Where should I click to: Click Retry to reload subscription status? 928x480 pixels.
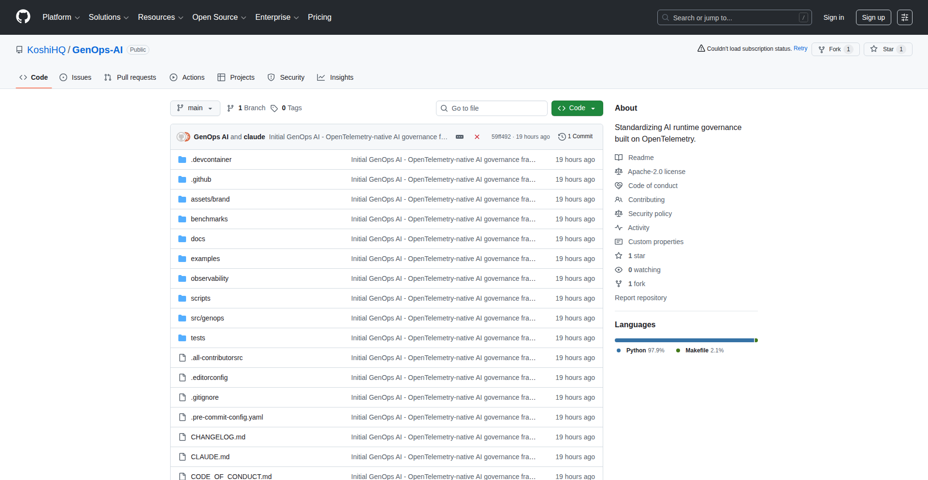[x=800, y=48]
